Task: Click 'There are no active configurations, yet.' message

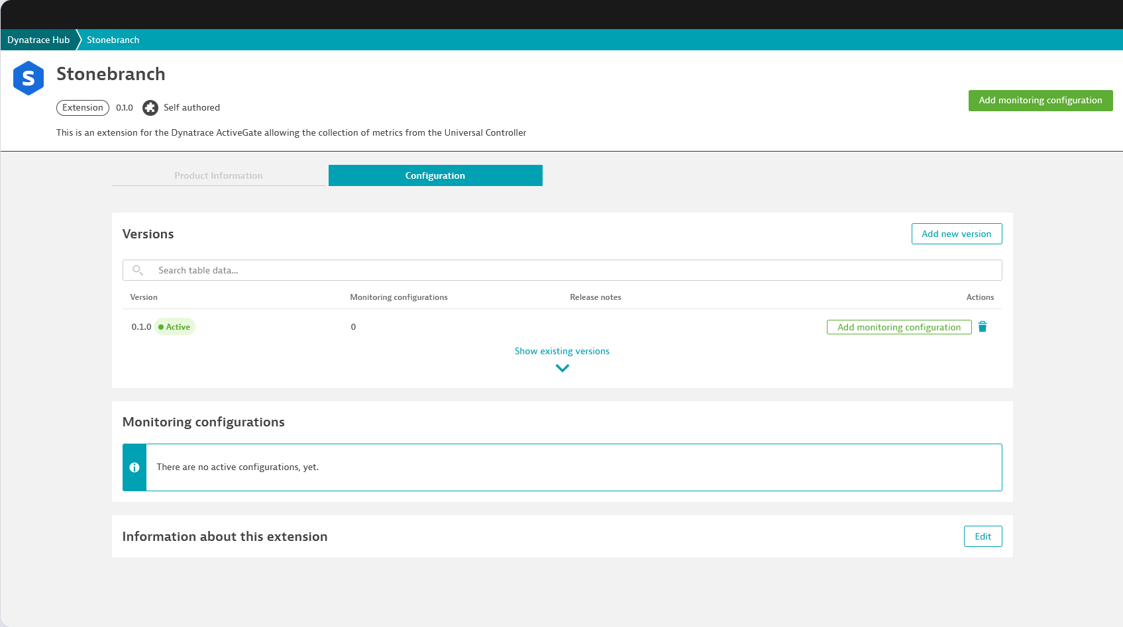Action: 238,467
